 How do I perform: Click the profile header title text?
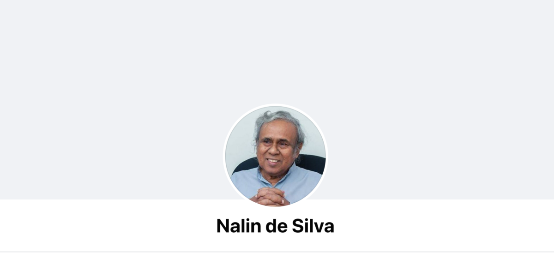pos(275,226)
